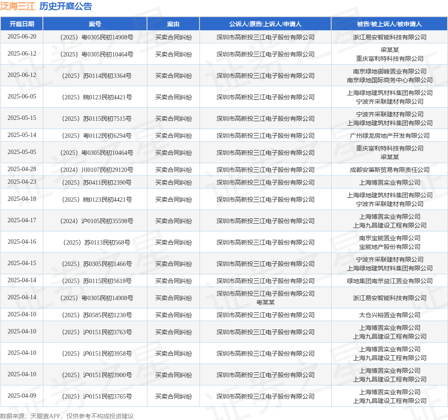Select the date 2025-04-16
Viewport: 448px width, 420px height.
[x=22, y=241]
